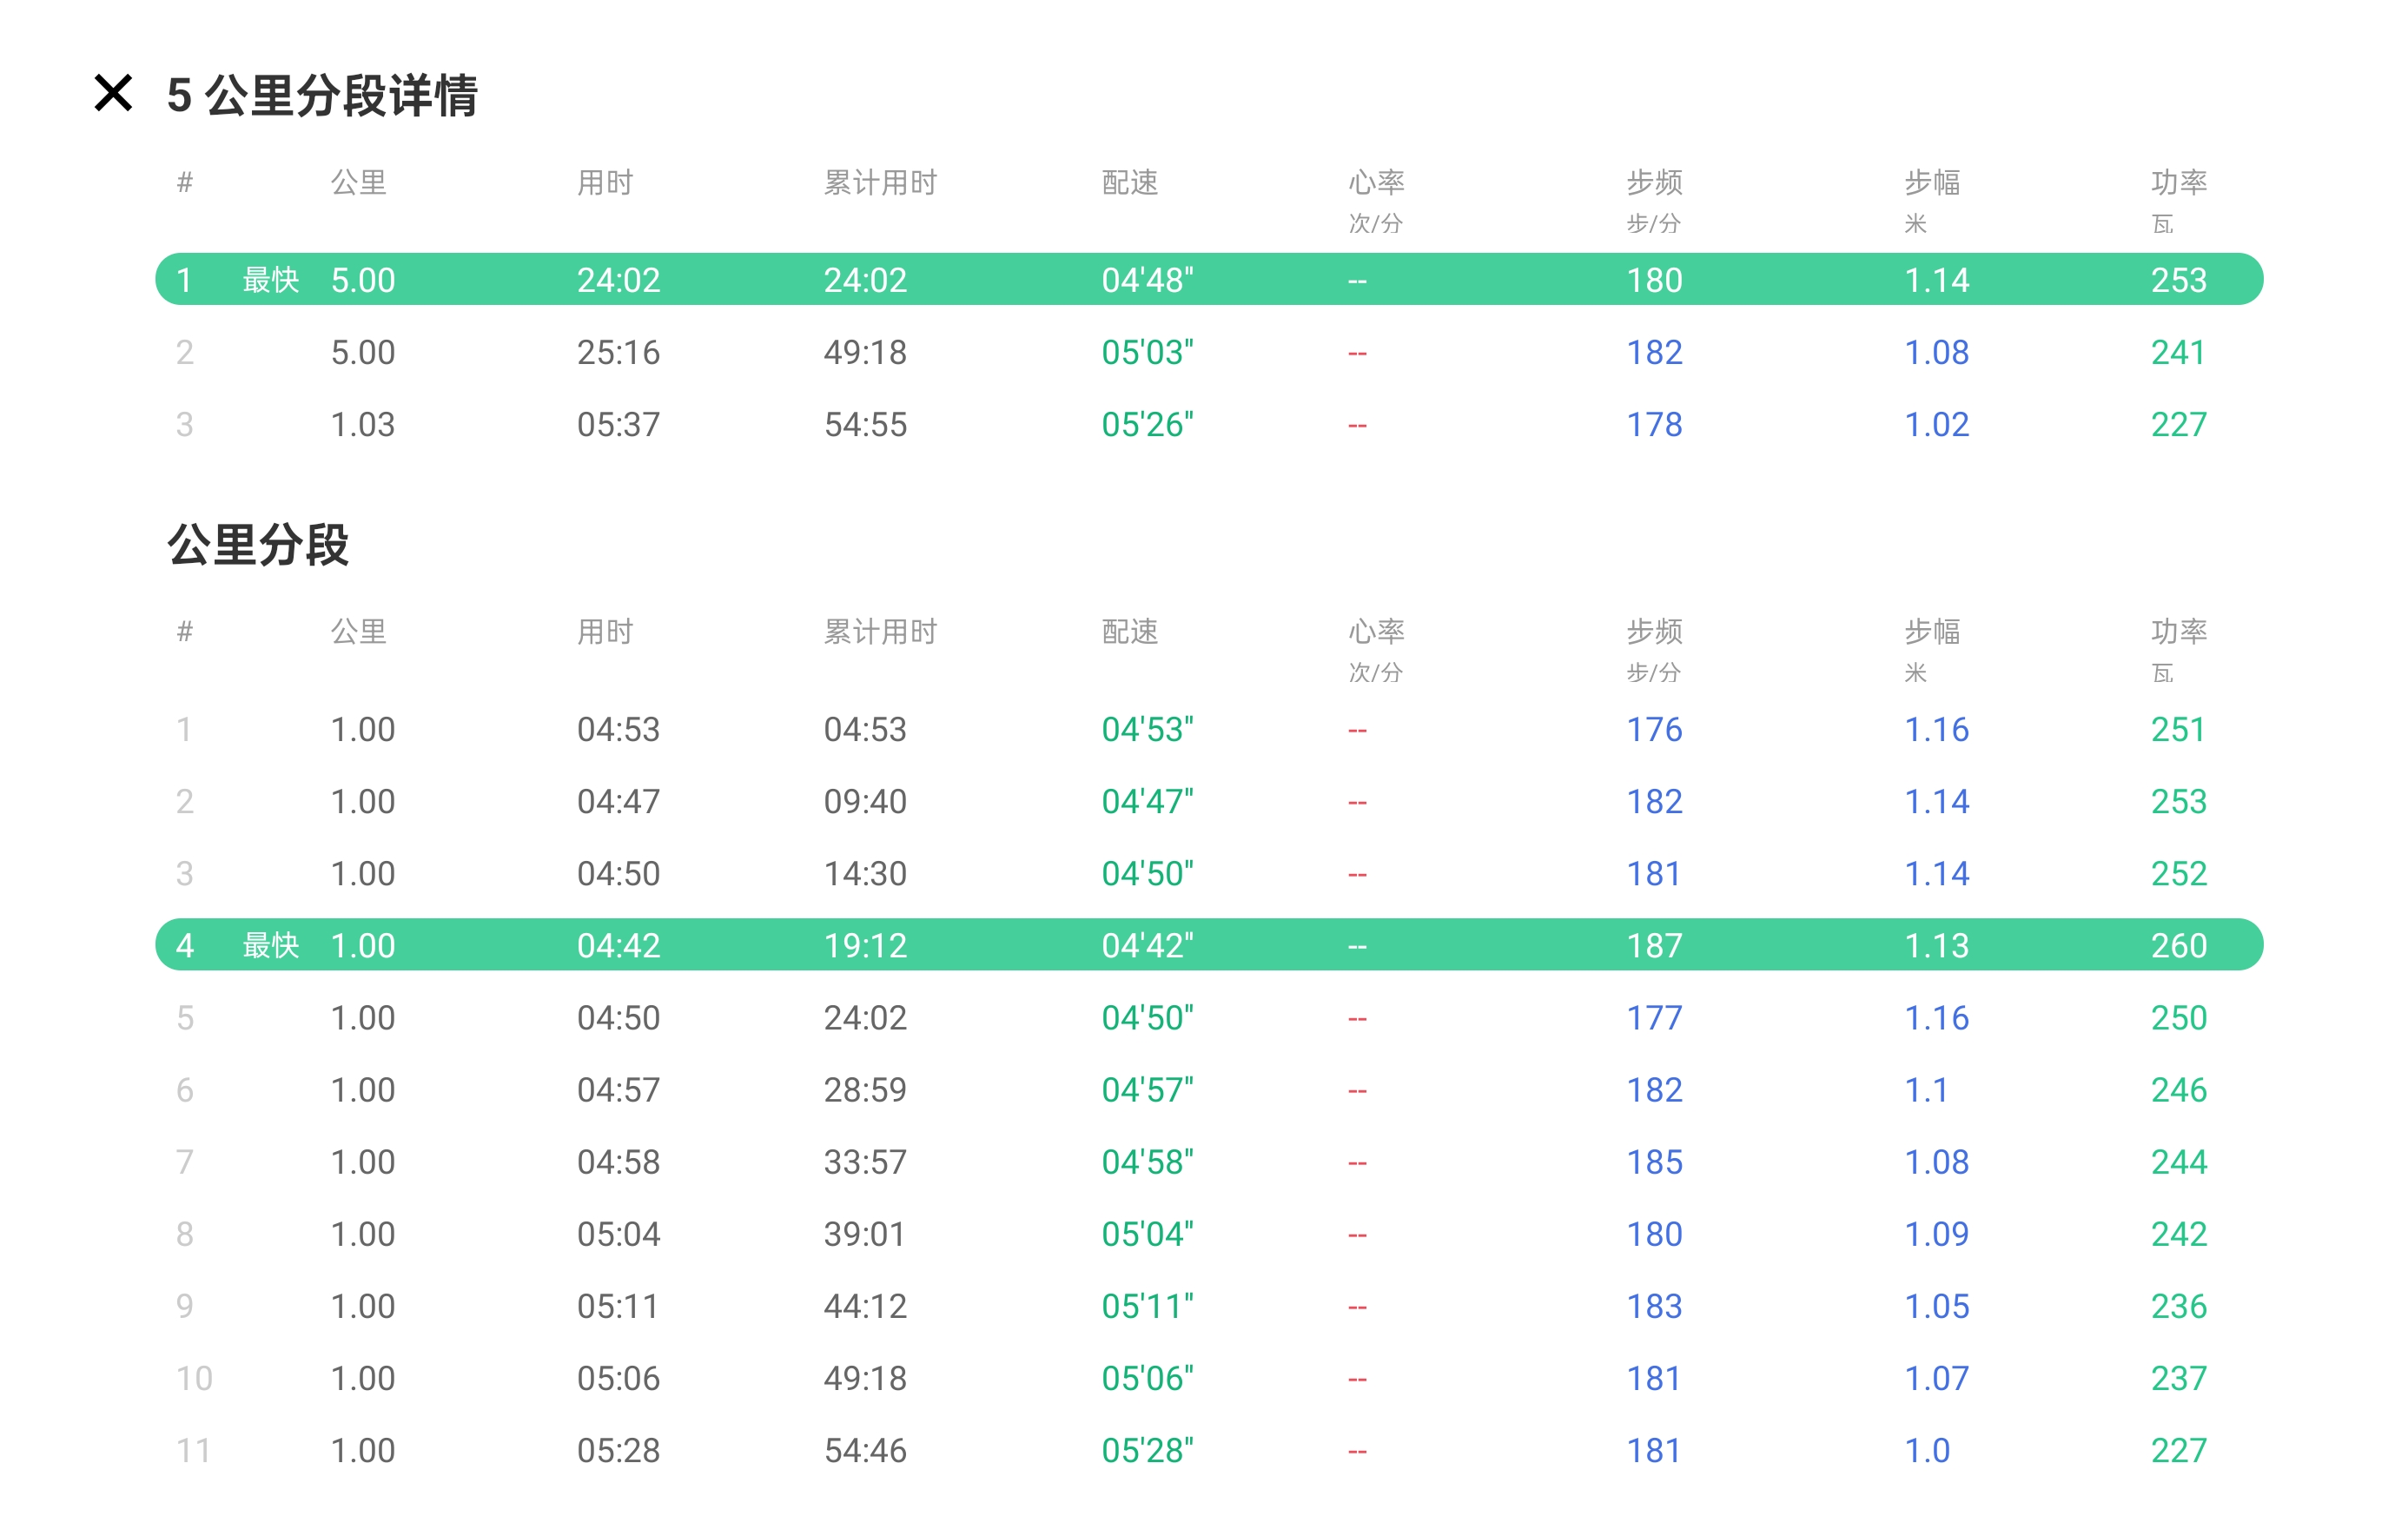Click pace 05'03" in second 5 km segment
Viewport: 2408px width, 1536px height.
pyautogui.click(x=1147, y=352)
